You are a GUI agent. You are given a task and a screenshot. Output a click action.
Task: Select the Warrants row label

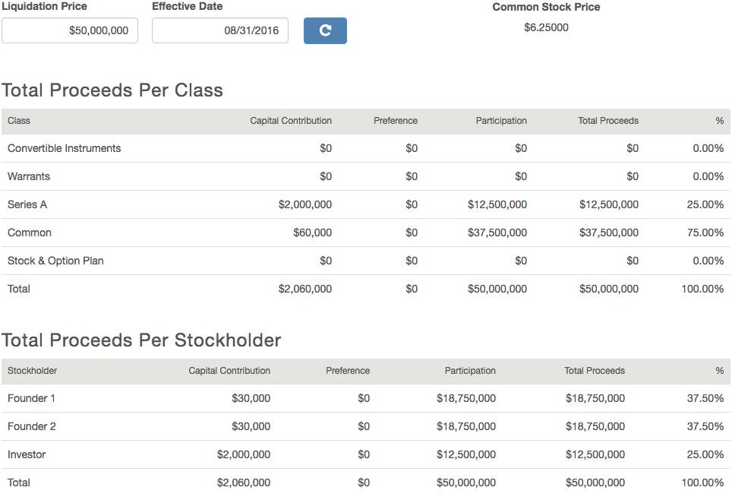click(29, 176)
